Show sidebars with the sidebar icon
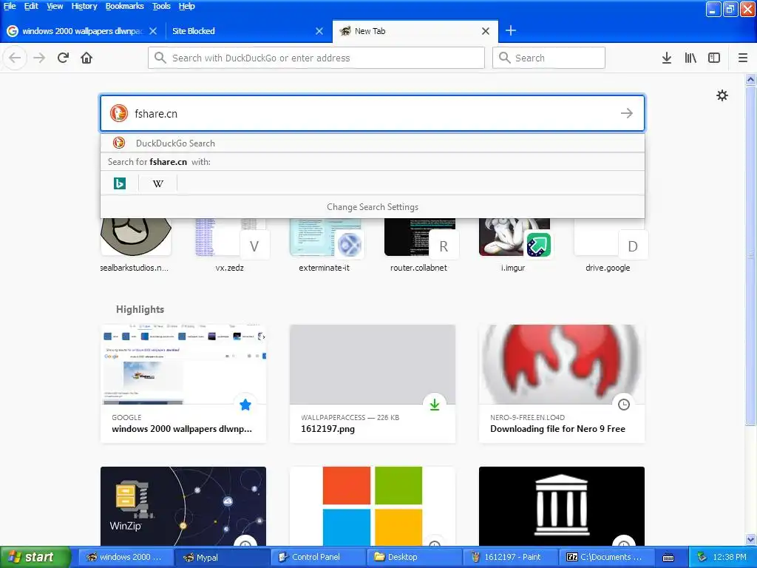The image size is (757, 568). point(714,58)
